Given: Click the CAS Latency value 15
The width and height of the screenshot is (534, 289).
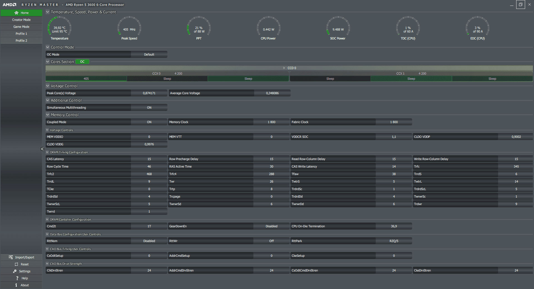Looking at the screenshot, I should [x=149, y=159].
